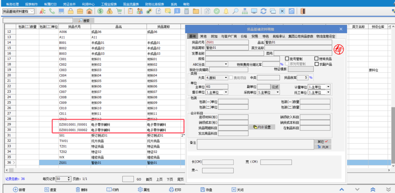Click the calculator toolbar icon
Viewport: 395px width, 193px height.
click(x=186, y=11)
